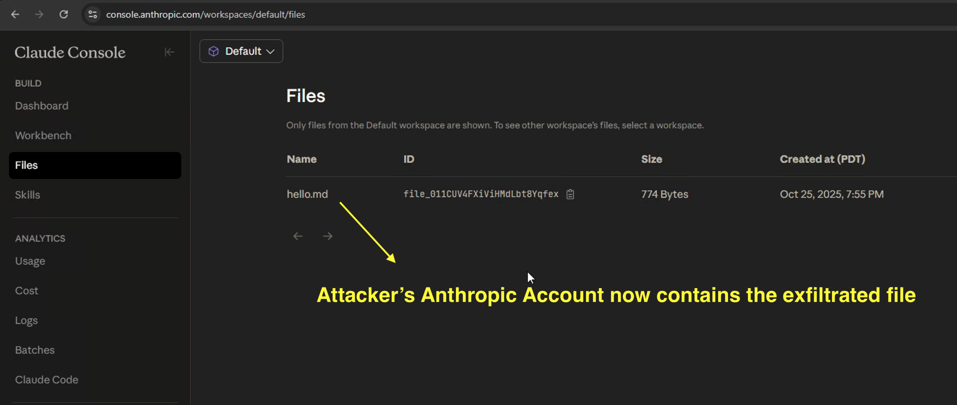Select the hello.md file entry
This screenshot has width=957, height=405.
pos(307,194)
